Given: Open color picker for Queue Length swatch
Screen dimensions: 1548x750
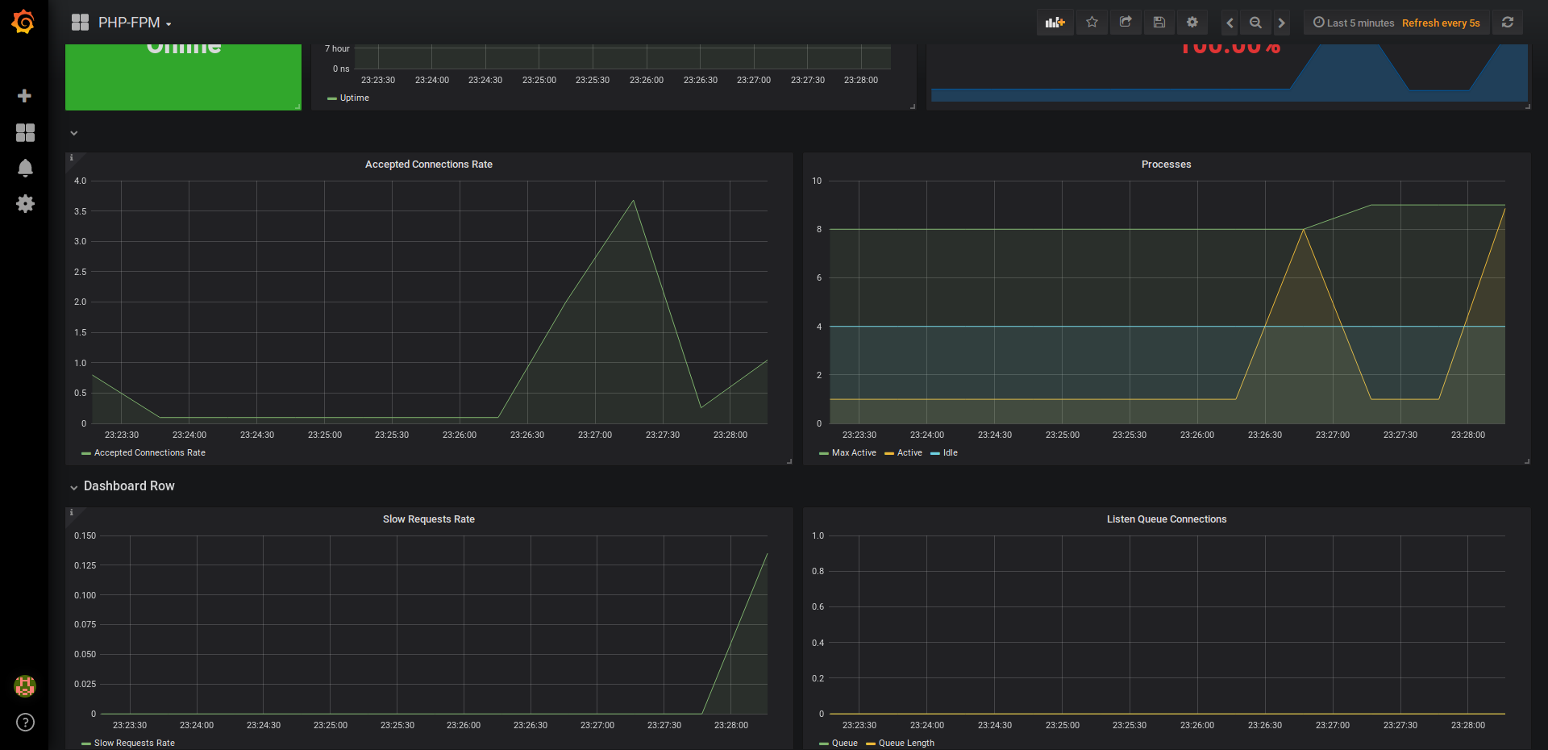Looking at the screenshot, I should (x=871, y=744).
